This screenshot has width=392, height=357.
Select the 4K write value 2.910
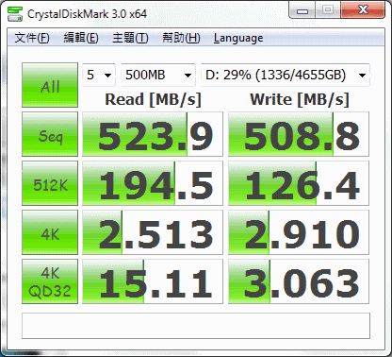pos(299,232)
